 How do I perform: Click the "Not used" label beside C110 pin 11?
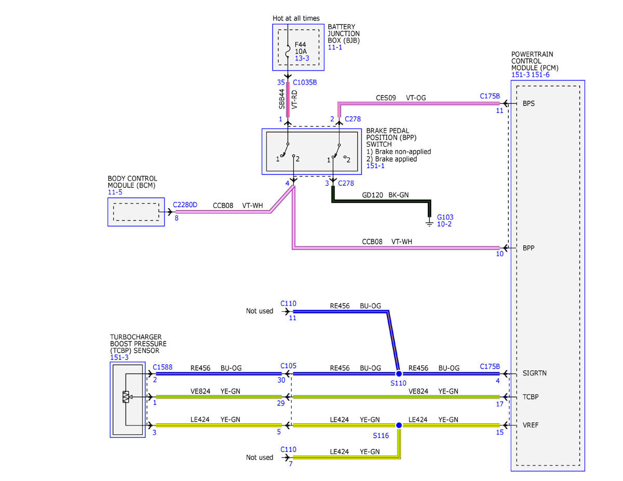260,311
